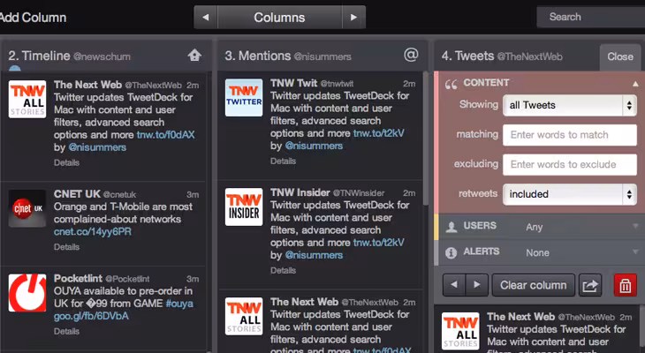Click The Next Web name in Timeline
Screen dimensions: 645x353
pos(87,85)
